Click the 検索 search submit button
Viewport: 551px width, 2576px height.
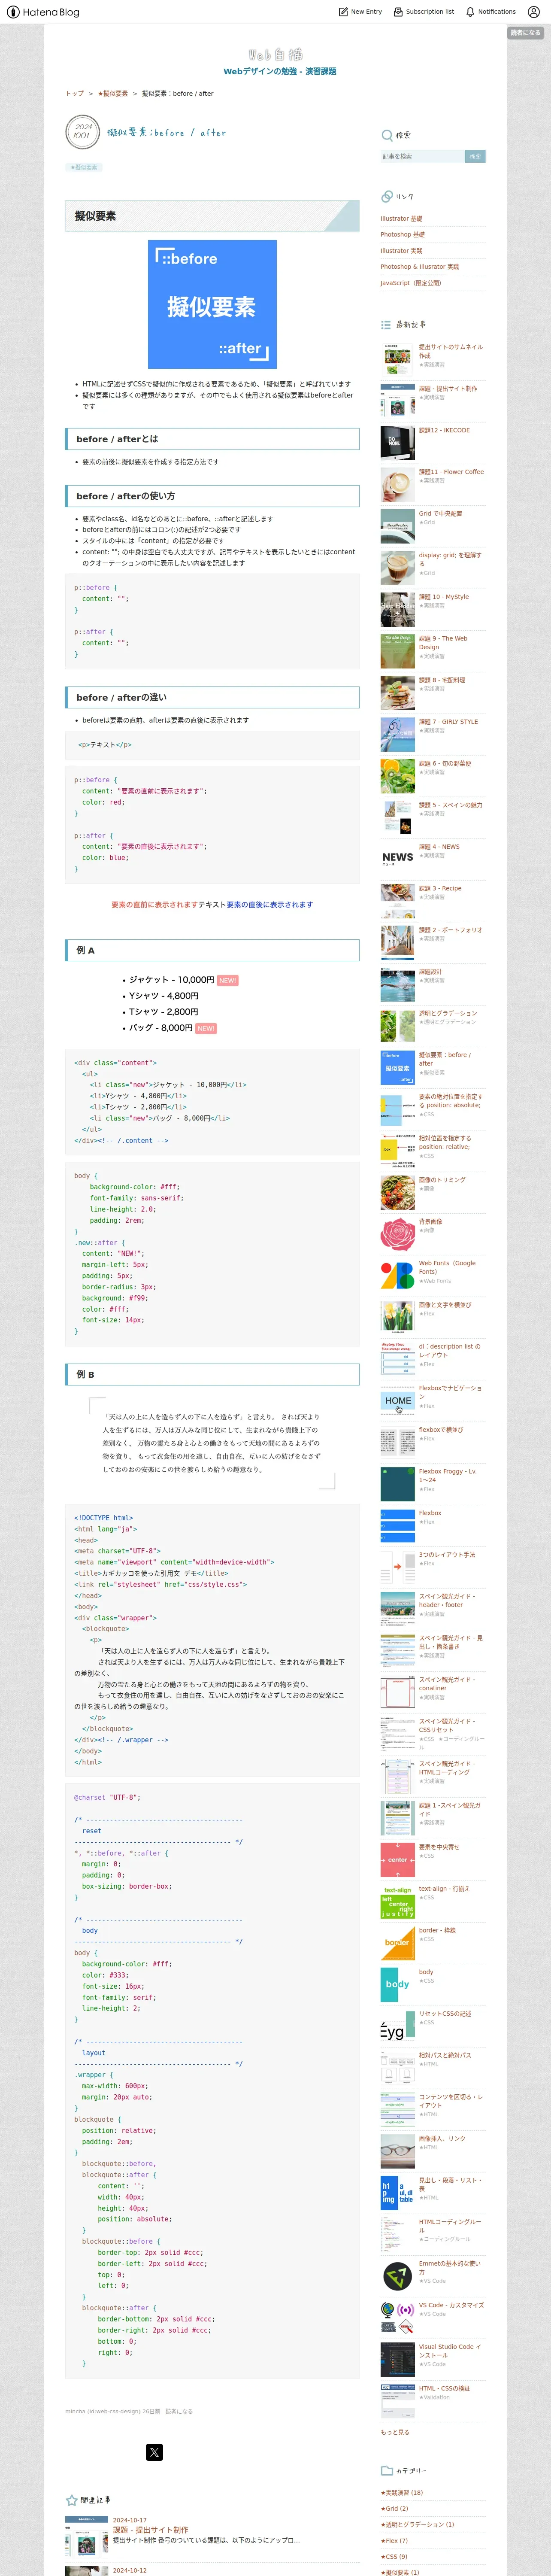[x=475, y=156]
